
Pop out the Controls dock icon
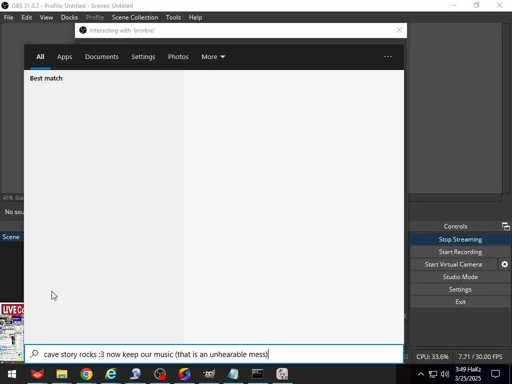point(505,226)
